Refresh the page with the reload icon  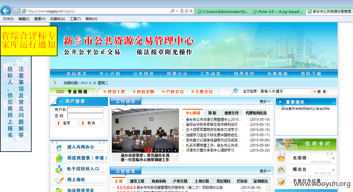pos(186,11)
